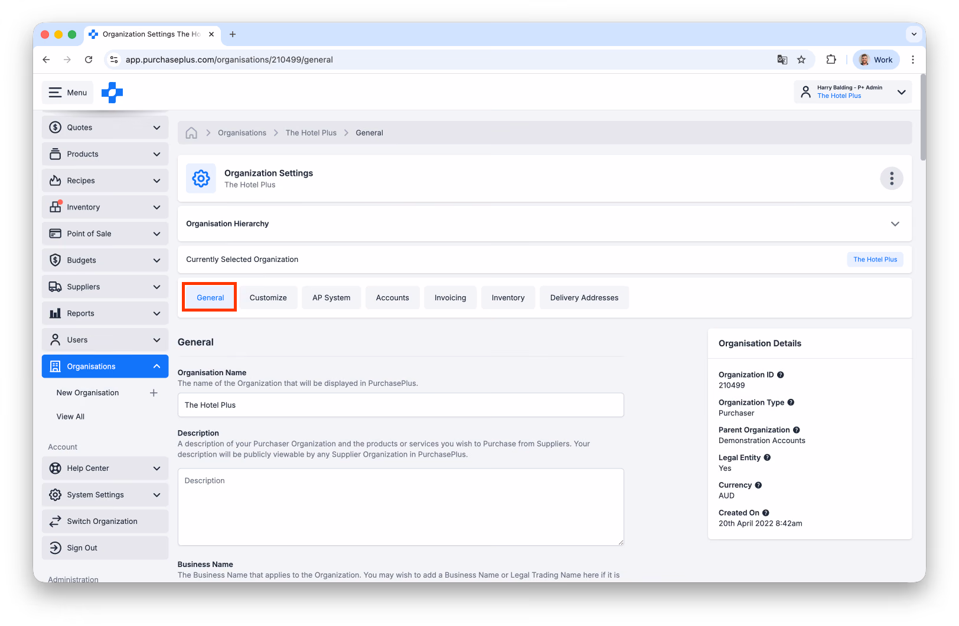Go to home via breadcrumb house icon
Screen dimensions: 959x626
(x=191, y=133)
